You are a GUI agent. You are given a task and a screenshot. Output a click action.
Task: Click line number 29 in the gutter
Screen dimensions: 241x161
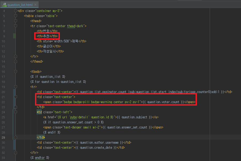[3, 138]
